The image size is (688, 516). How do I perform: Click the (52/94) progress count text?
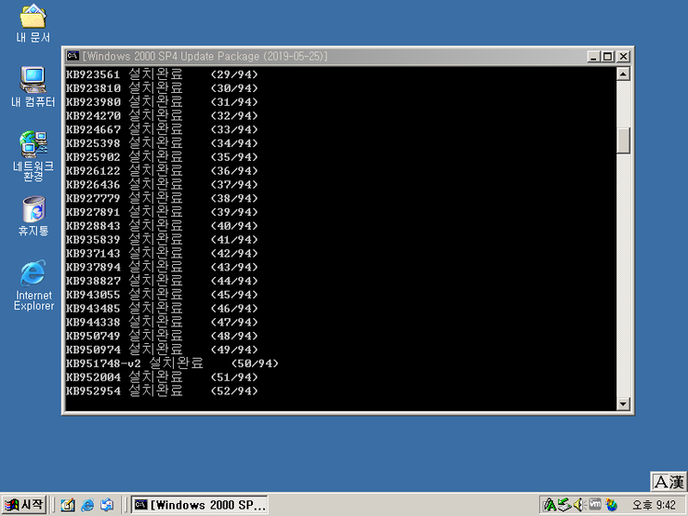point(234,390)
